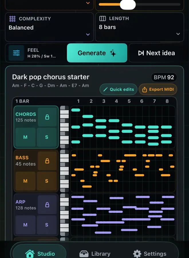This screenshot has height=258, width=189.
Task: Click the Complexity grid icon
Action: click(12, 19)
